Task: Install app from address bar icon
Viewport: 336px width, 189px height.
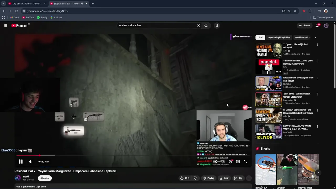Action: coord(283,11)
